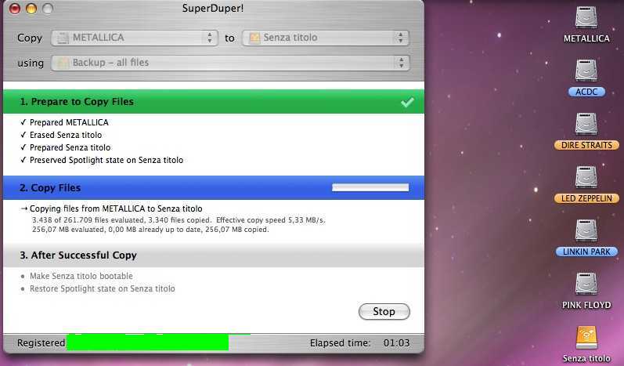Click 'Restore Spotlight state on Senza titolo'
The image size is (624, 366).
coord(103,288)
